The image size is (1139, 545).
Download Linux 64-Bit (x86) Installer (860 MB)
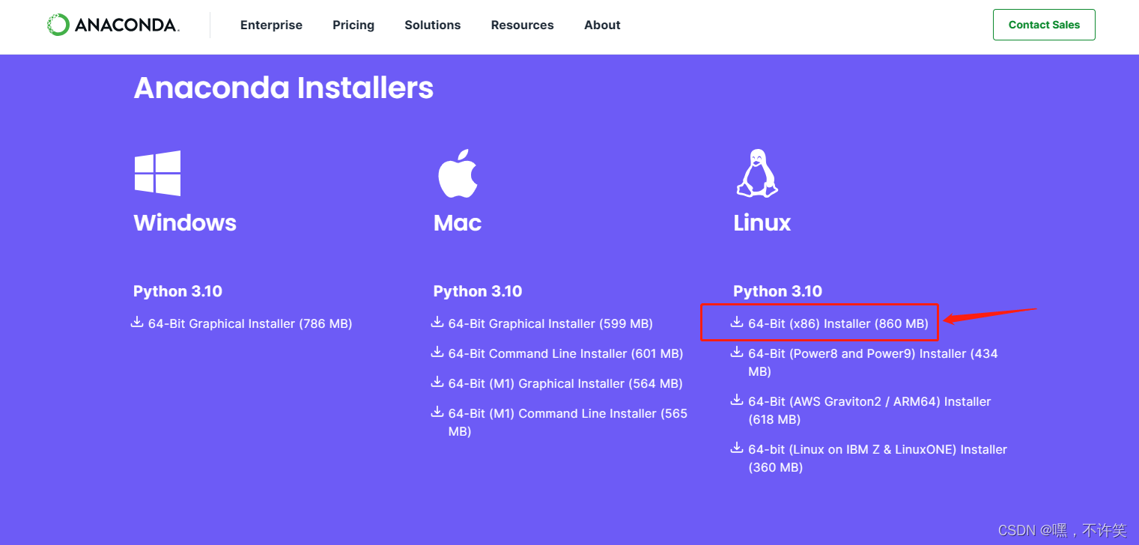click(x=838, y=323)
